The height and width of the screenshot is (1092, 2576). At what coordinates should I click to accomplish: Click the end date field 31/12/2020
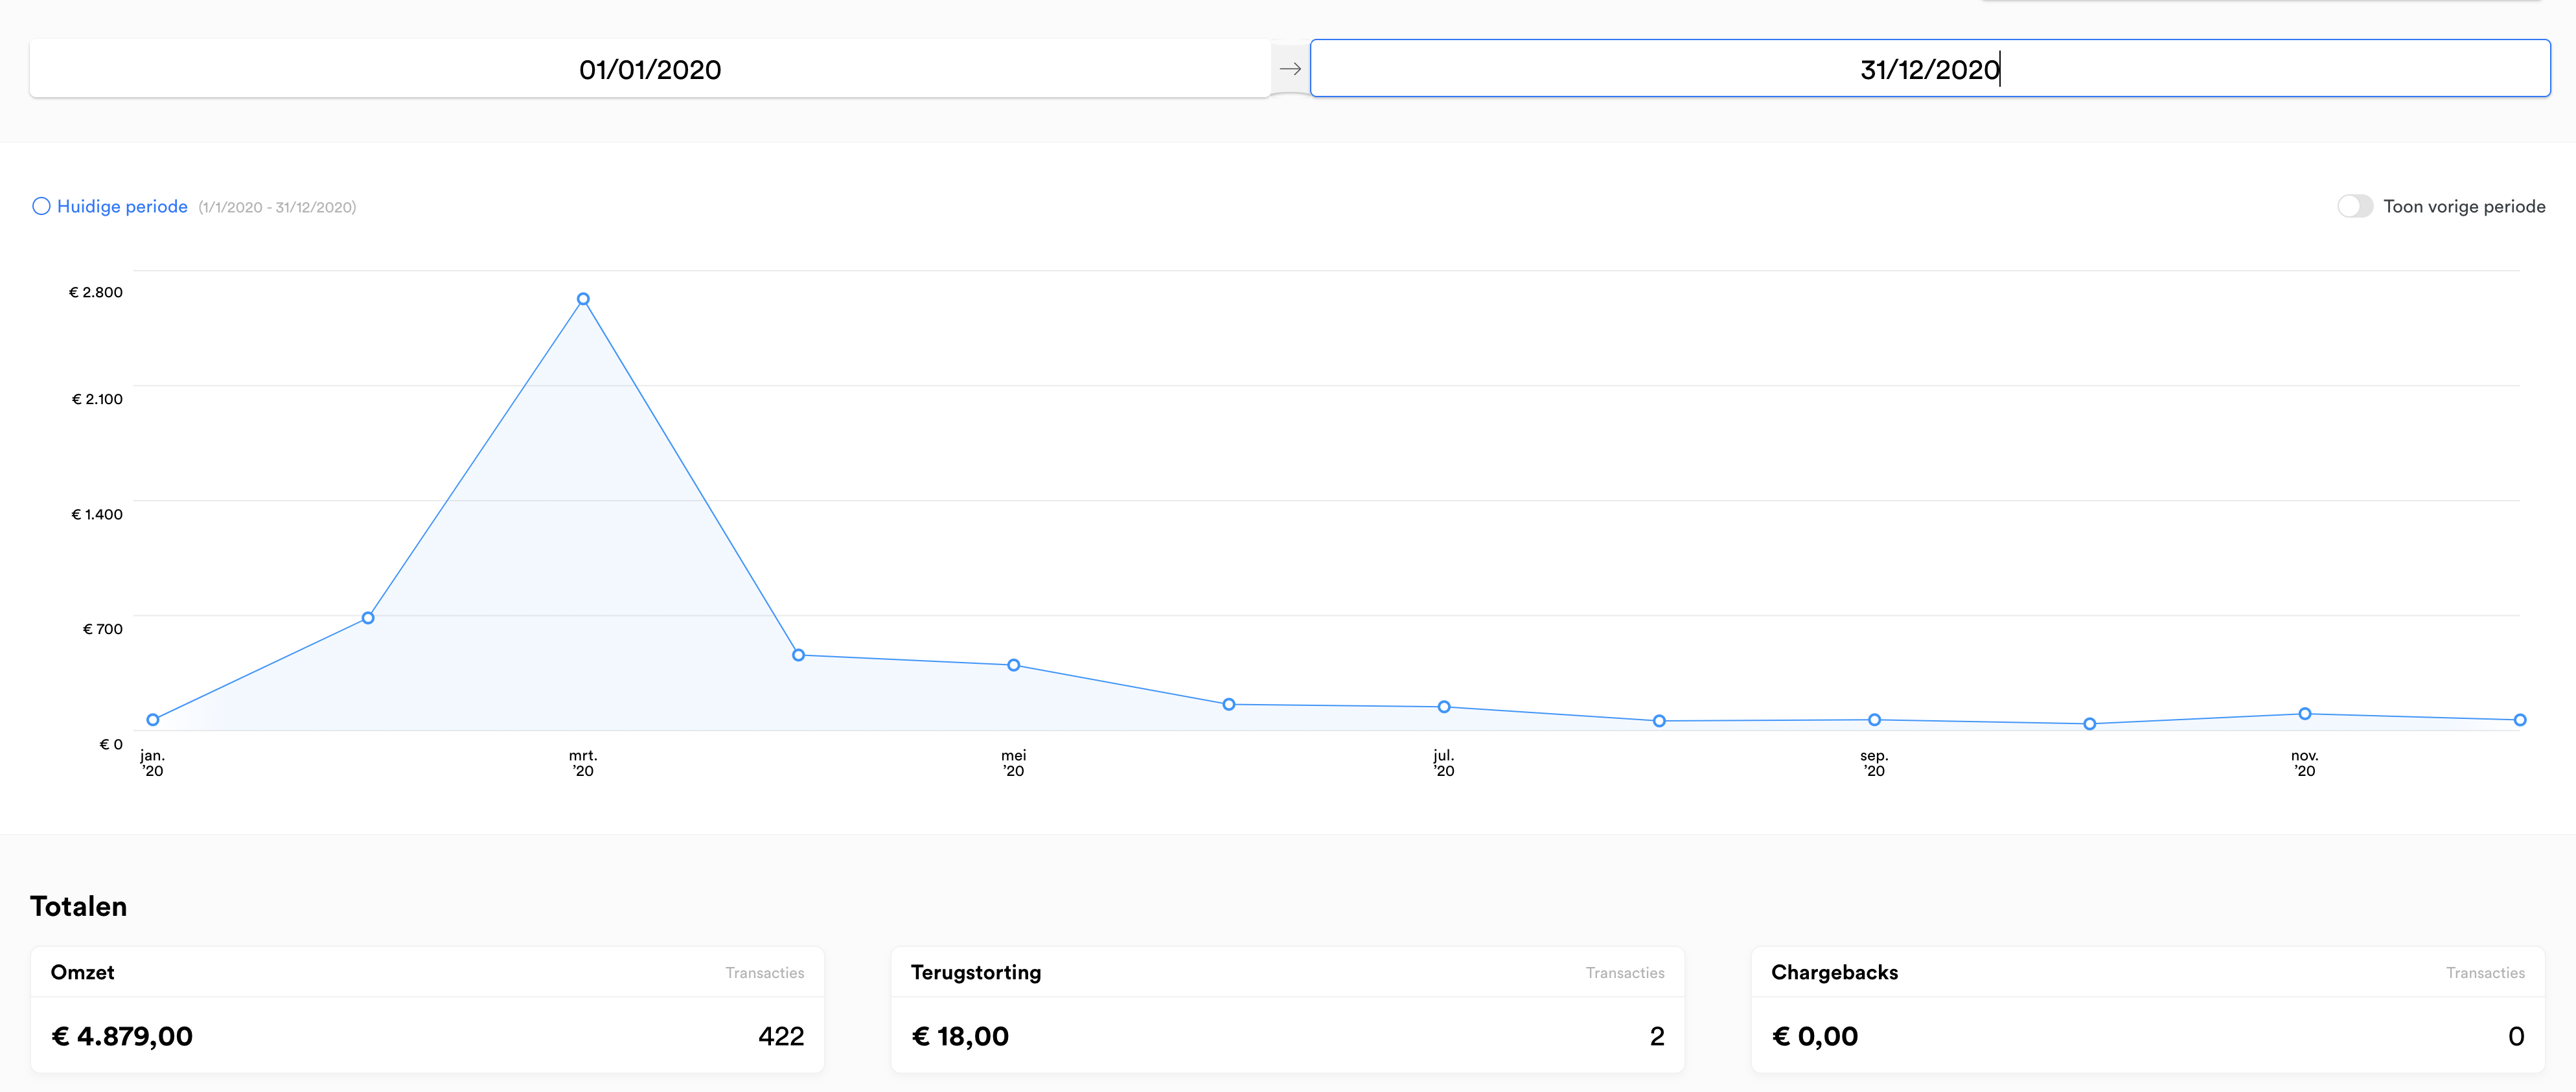[1930, 69]
